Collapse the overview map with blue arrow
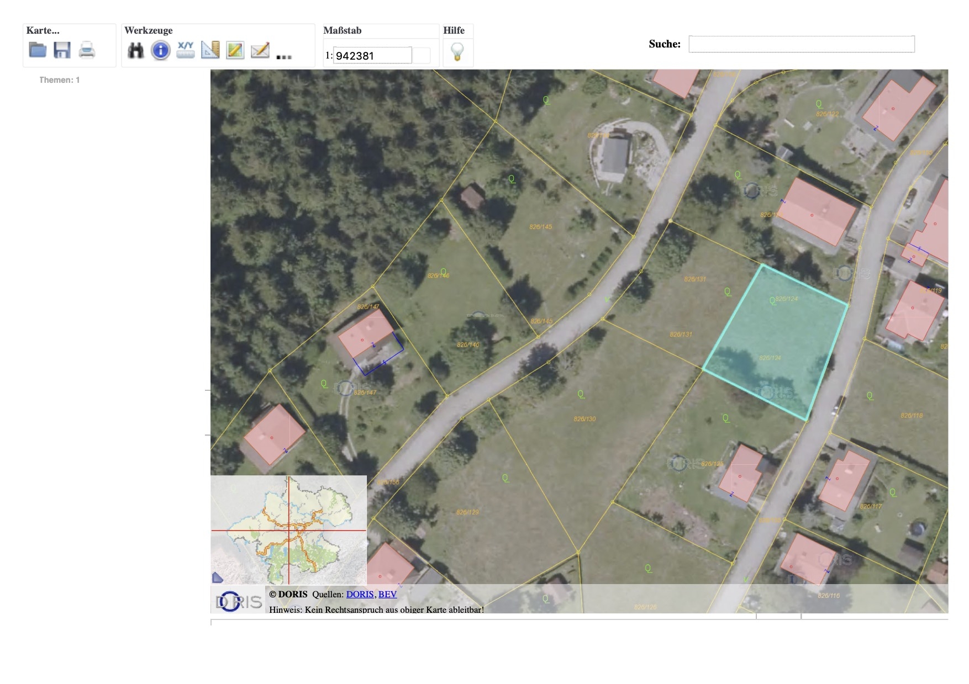 [217, 577]
